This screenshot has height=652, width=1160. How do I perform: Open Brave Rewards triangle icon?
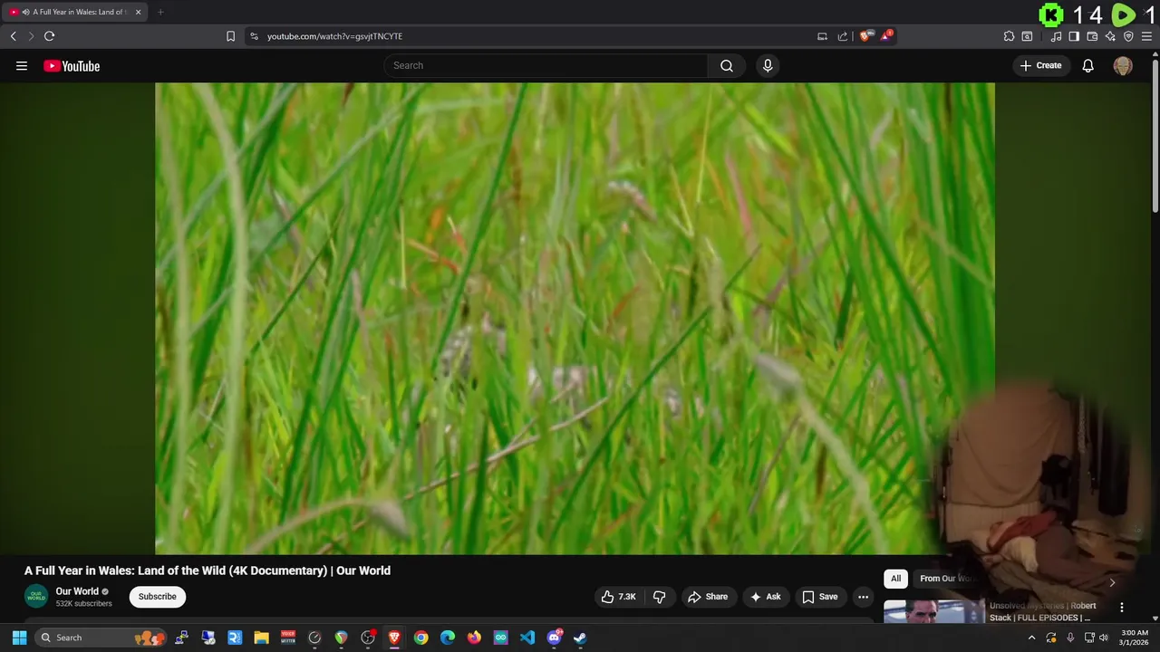(x=887, y=36)
